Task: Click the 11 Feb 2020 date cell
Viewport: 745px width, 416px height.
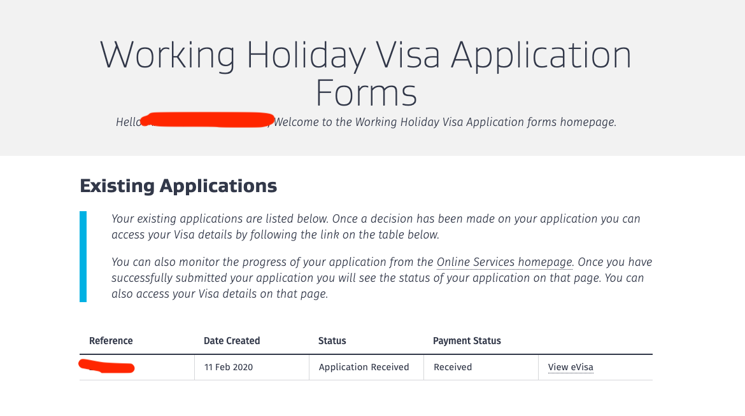Action: tap(227, 367)
